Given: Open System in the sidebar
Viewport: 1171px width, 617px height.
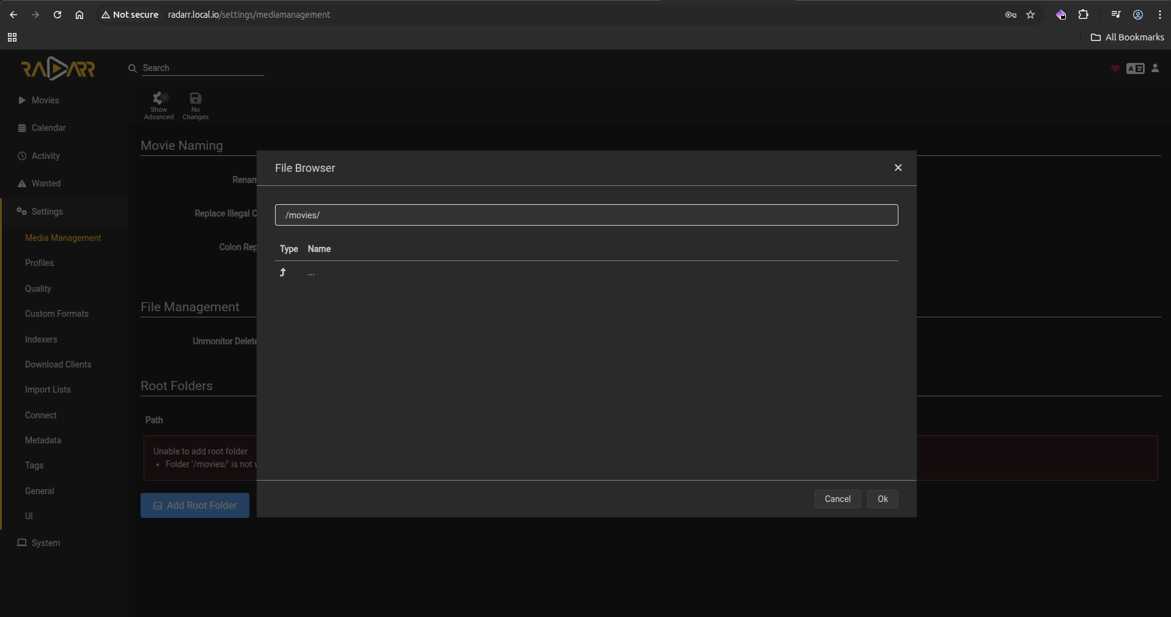Looking at the screenshot, I should tap(46, 543).
